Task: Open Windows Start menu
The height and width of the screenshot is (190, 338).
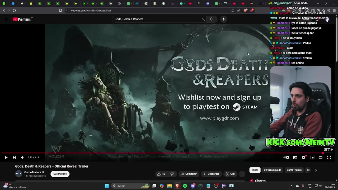Action: (x=107, y=186)
